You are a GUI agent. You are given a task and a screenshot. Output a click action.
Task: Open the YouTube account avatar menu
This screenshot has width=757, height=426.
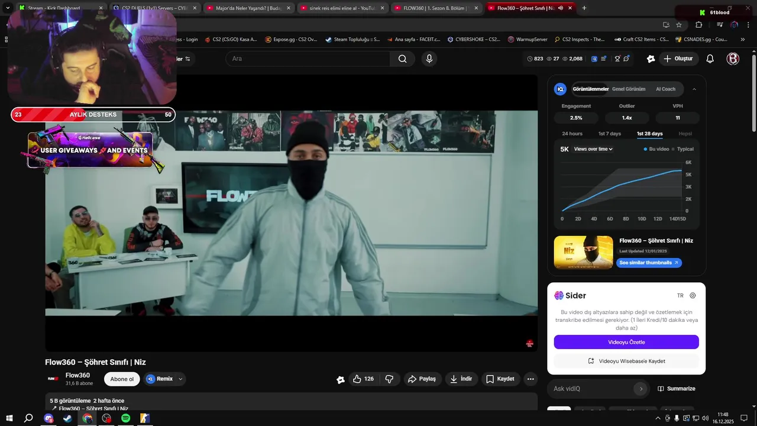point(733,59)
